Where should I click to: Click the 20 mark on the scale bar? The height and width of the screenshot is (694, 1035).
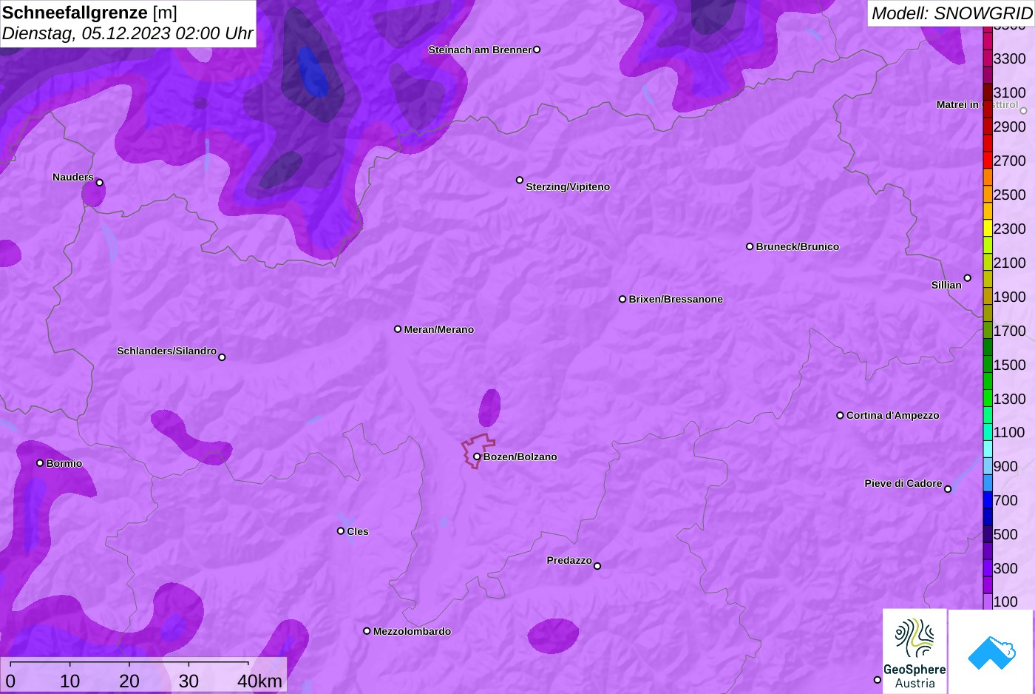pos(129,681)
